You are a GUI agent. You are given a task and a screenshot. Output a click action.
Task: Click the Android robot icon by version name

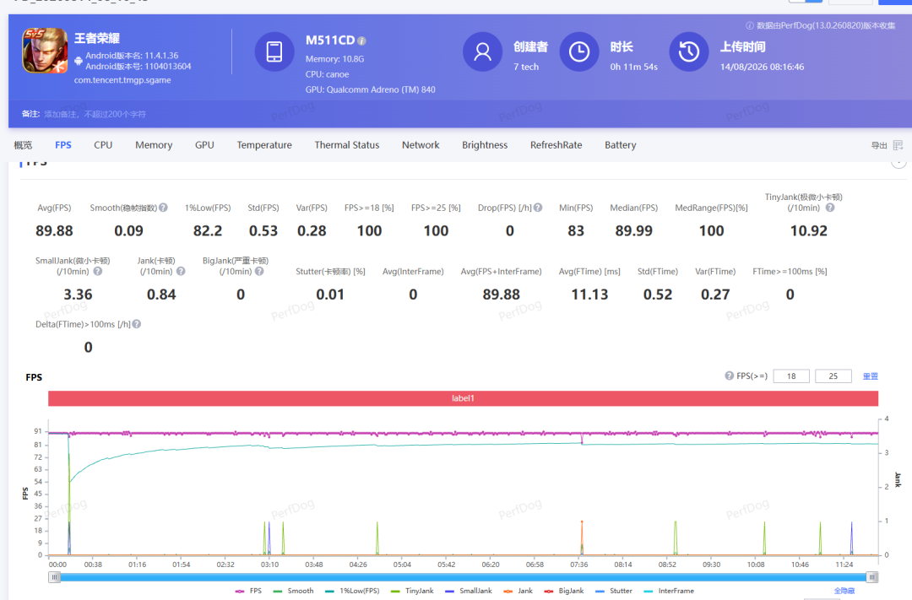point(79,61)
